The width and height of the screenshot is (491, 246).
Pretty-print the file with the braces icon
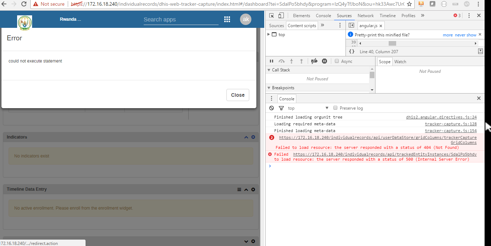pos(352,52)
